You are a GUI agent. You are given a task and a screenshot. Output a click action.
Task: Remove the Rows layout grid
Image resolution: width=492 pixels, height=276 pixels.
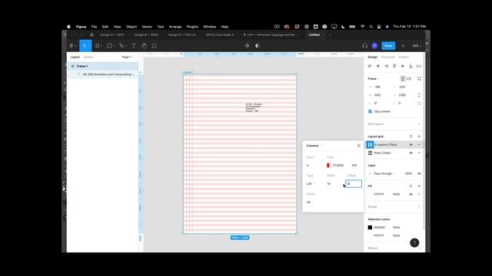click(419, 153)
